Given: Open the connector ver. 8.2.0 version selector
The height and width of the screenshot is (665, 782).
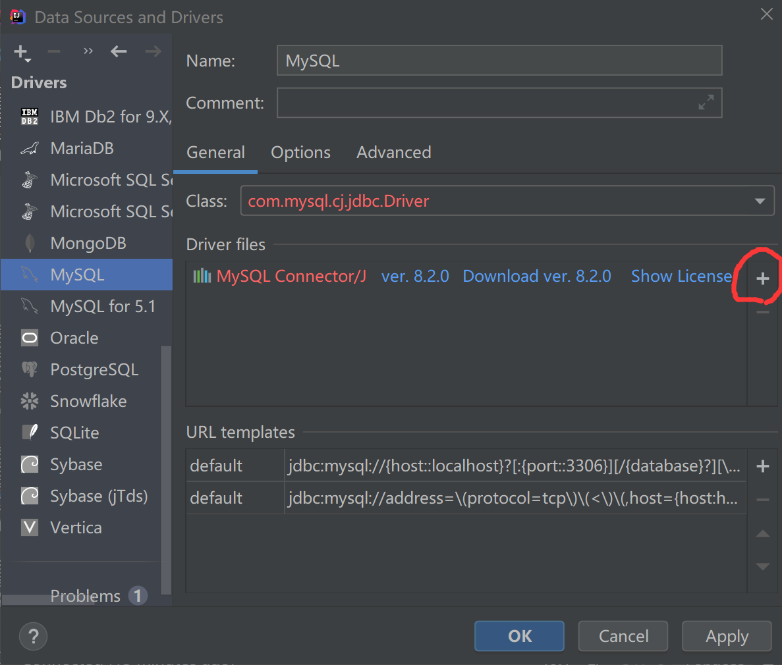Looking at the screenshot, I should [415, 276].
